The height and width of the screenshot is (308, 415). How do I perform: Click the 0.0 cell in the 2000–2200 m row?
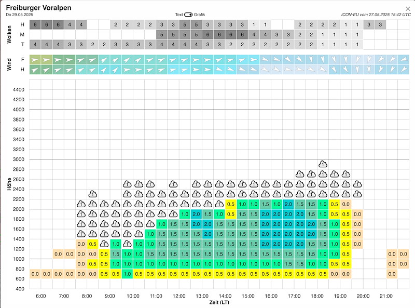(345, 204)
